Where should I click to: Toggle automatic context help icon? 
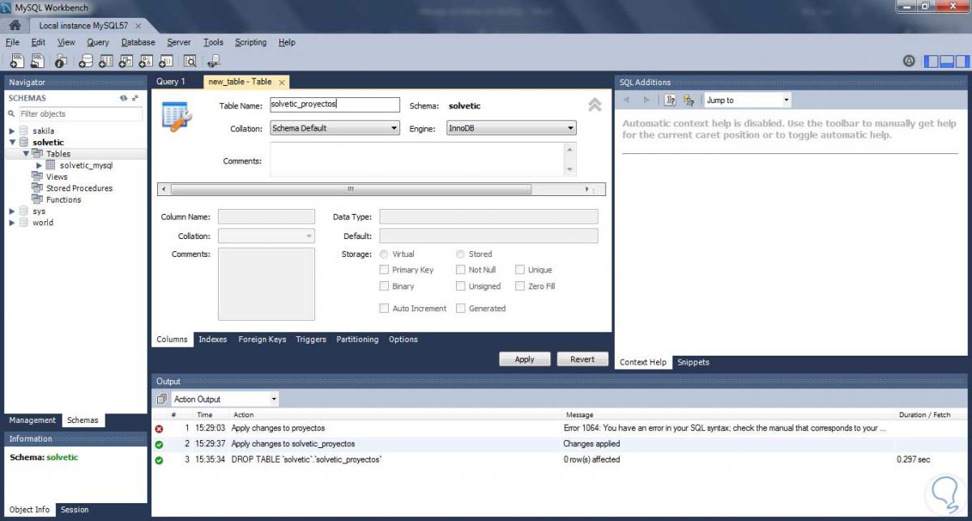pos(688,100)
